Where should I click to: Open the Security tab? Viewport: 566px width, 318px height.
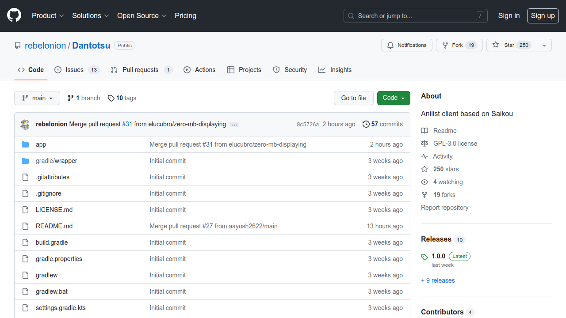(290, 70)
